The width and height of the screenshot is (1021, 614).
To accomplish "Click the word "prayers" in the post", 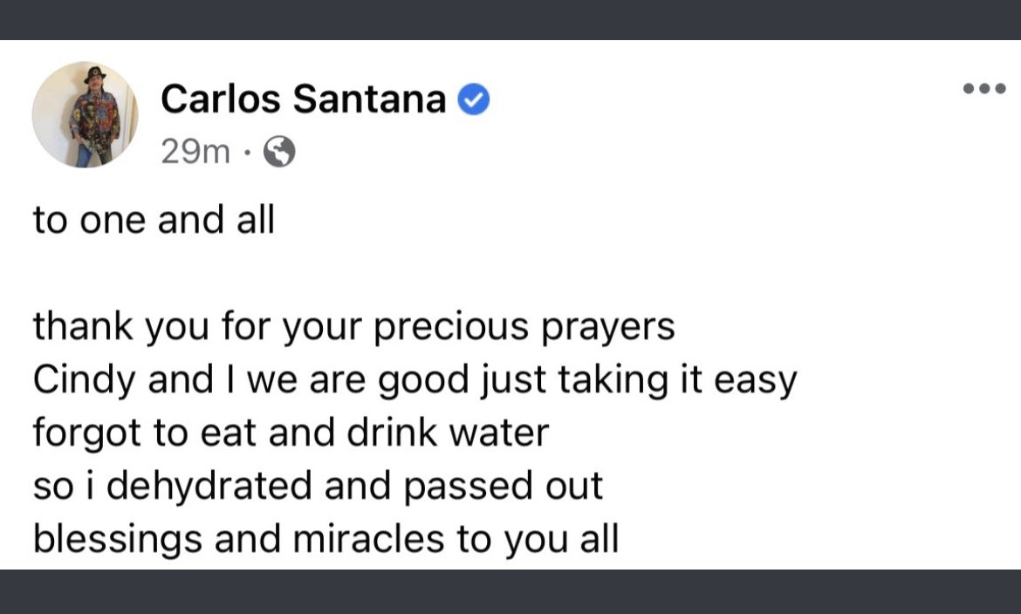I will [608, 327].
